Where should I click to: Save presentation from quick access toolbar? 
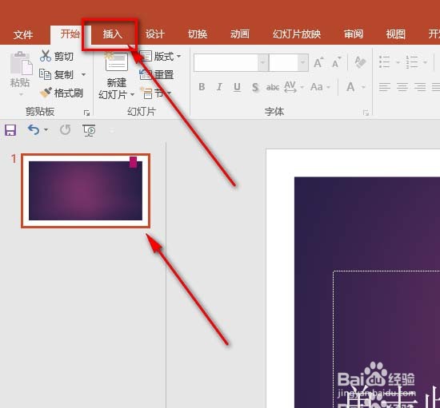(10, 130)
